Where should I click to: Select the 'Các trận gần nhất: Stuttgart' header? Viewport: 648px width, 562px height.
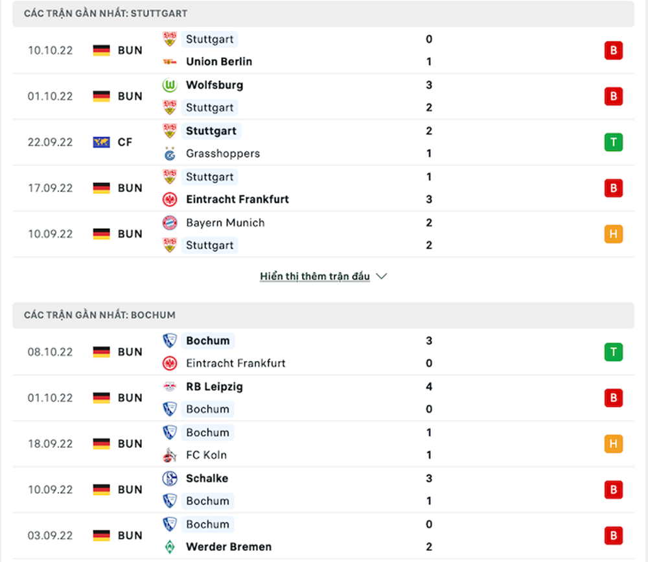(106, 14)
